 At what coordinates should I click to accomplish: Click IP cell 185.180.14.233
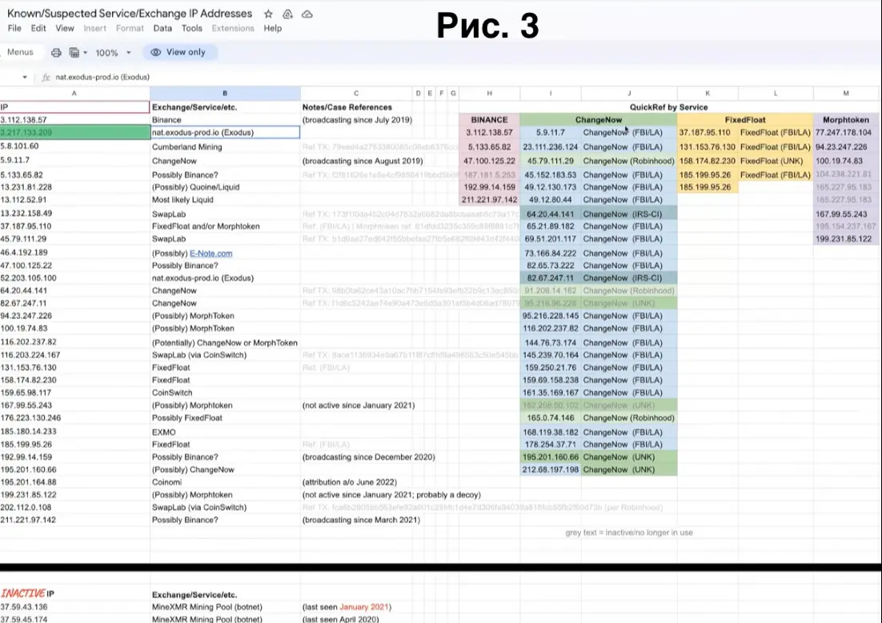point(74,432)
